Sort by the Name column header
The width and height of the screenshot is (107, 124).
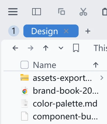click(x=45, y=65)
